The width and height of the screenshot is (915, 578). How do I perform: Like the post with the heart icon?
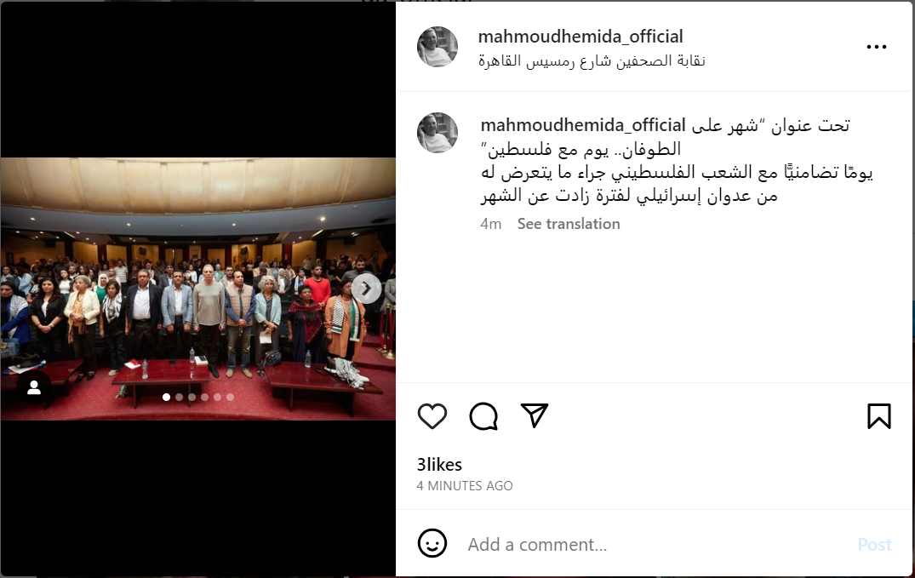tap(432, 416)
